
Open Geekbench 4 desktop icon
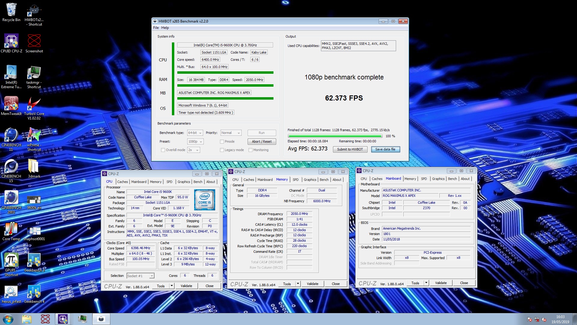(34, 294)
